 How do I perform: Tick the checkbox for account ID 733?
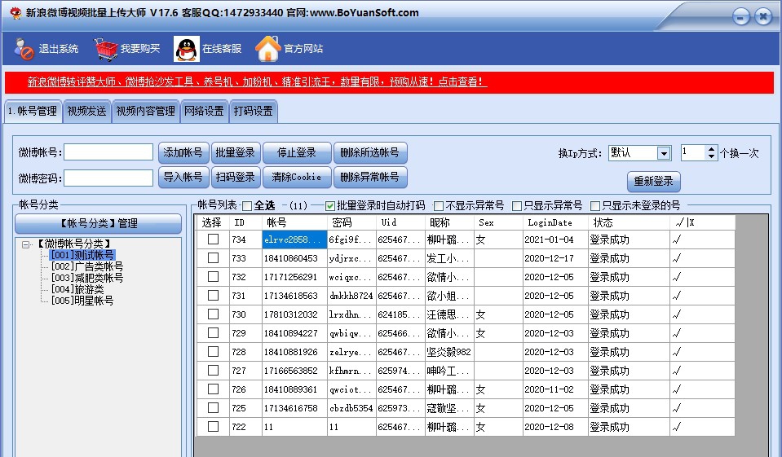click(213, 258)
